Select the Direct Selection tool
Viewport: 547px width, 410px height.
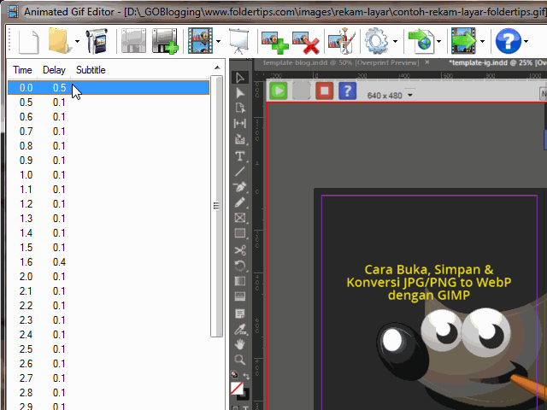pyautogui.click(x=240, y=93)
